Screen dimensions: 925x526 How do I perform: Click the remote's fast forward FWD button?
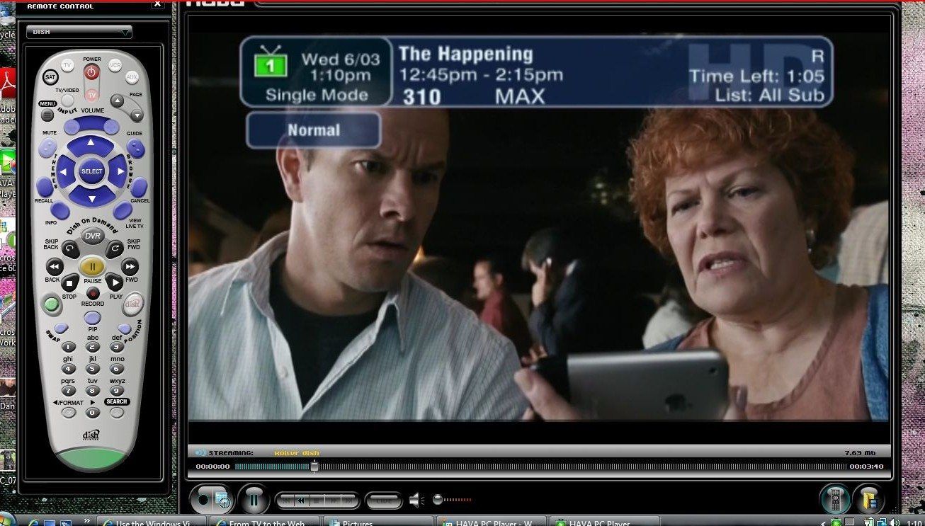pos(130,266)
